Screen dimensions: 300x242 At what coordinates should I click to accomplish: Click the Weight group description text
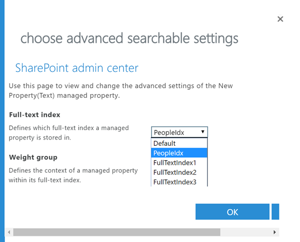coord(73,175)
